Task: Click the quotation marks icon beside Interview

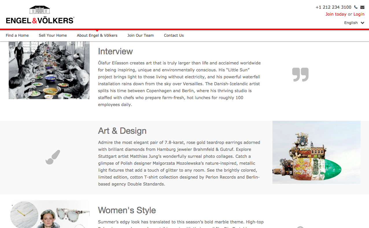Action: tap(300, 75)
